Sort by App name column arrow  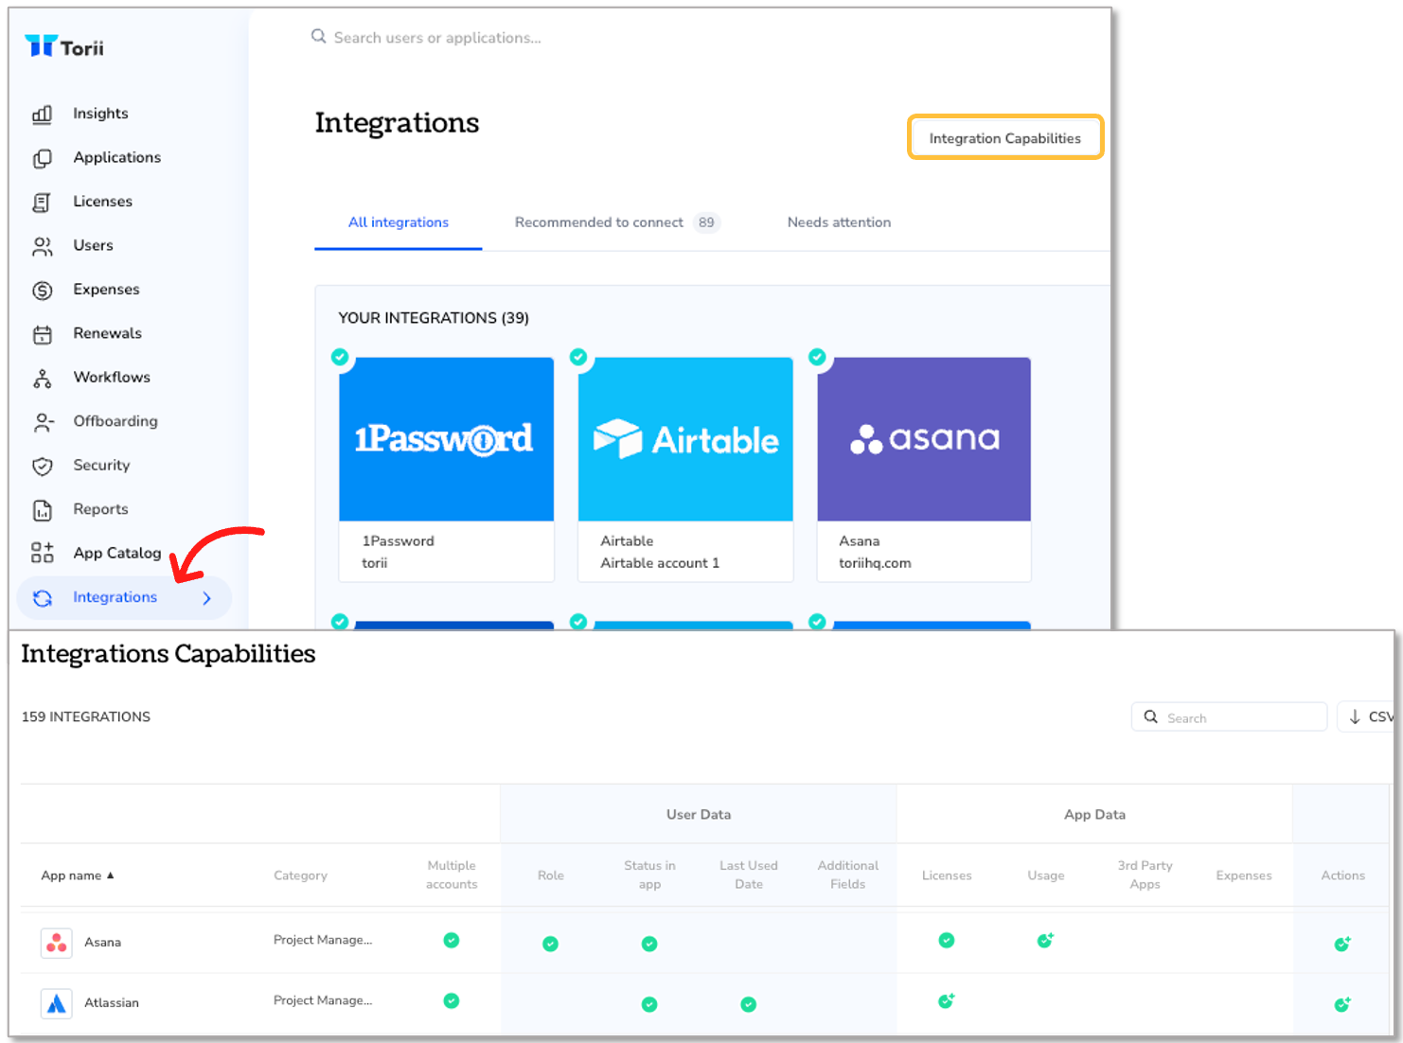coord(110,875)
